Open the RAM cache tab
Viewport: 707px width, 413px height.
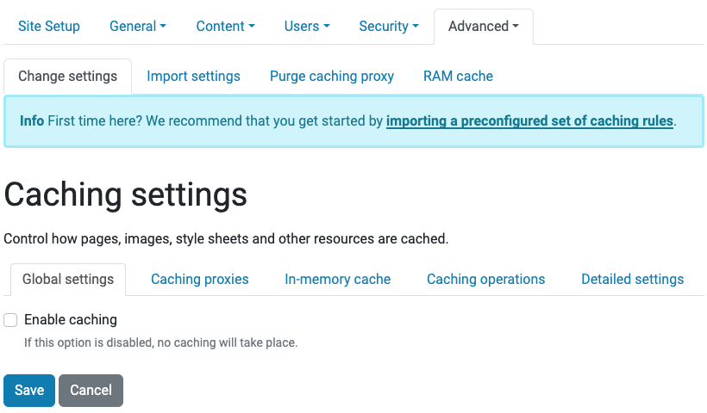(458, 76)
